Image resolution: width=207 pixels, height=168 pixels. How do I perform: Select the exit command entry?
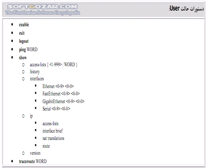click(x=22, y=33)
